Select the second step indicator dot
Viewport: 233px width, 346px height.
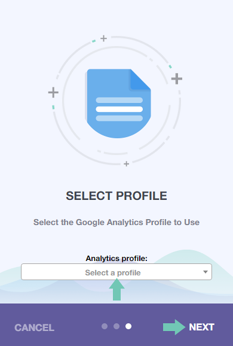(x=116, y=326)
